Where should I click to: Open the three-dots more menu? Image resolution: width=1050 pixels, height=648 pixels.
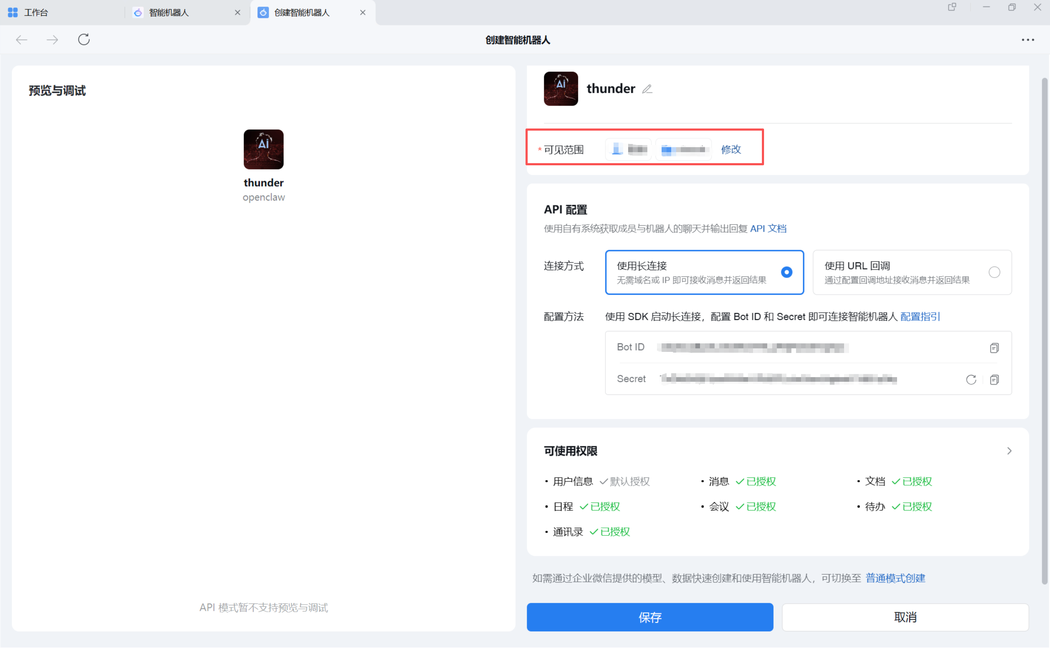point(1028,40)
